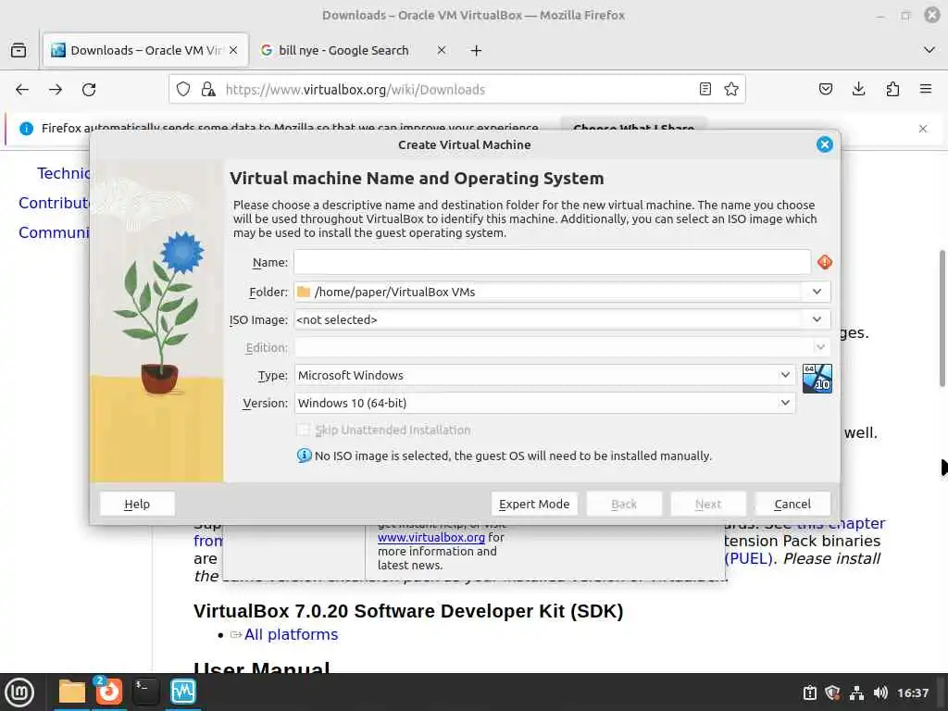Click the URL address bar
This screenshot has width=948, height=711.
[x=458, y=90]
